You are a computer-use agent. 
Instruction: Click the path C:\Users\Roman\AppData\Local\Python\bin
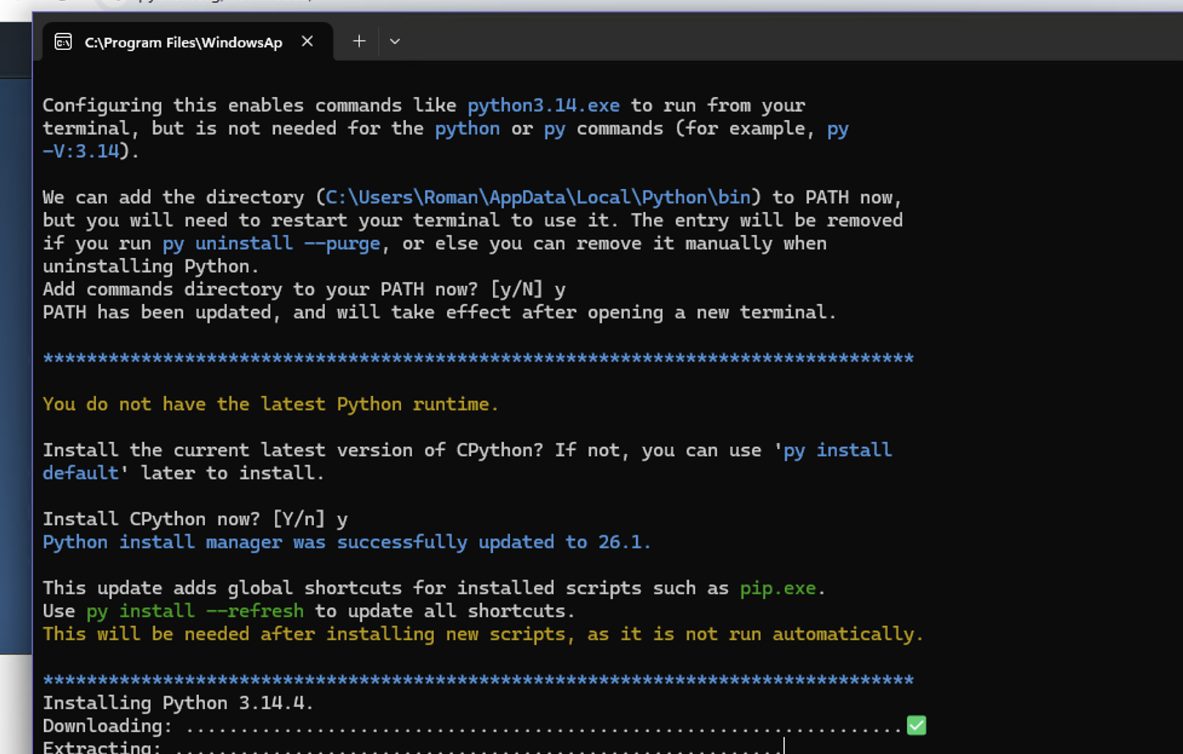[538, 197]
